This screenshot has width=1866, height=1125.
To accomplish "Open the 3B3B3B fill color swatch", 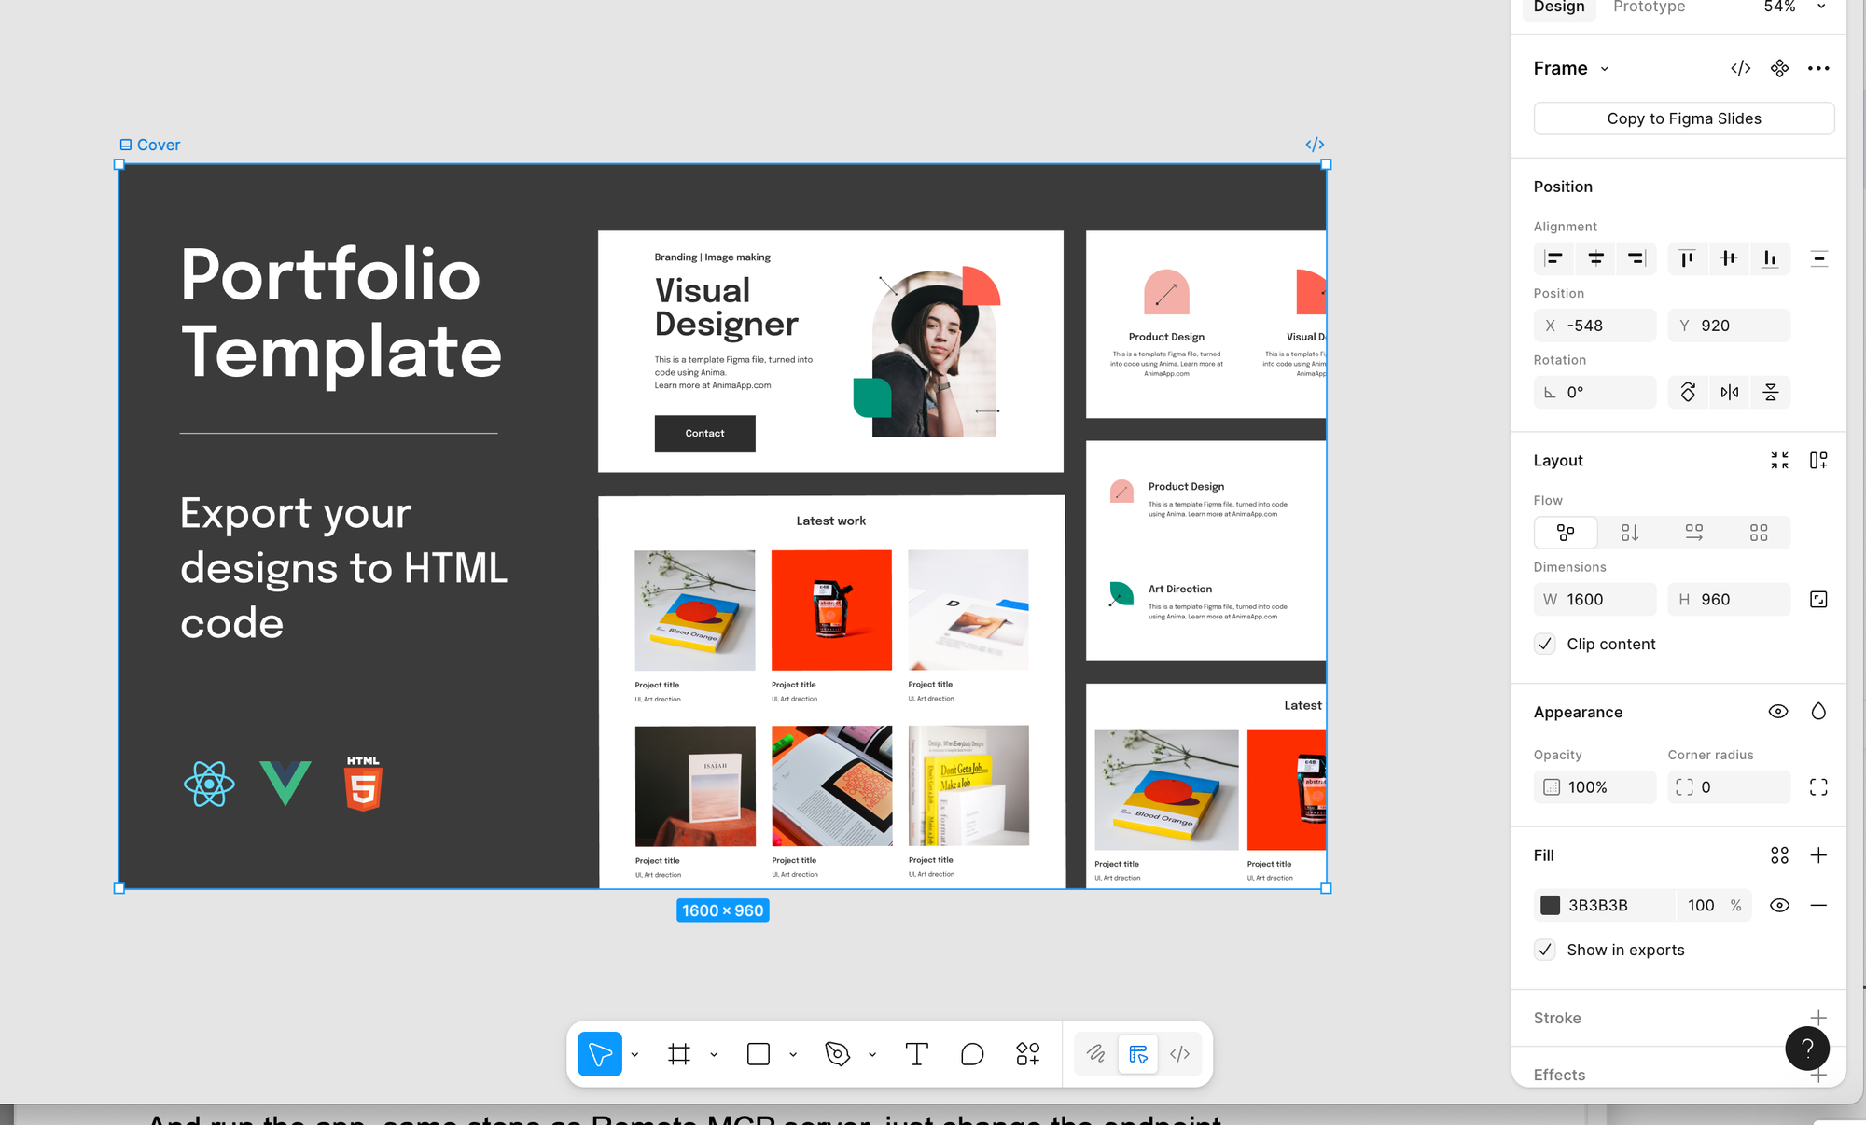I will [x=1550, y=905].
